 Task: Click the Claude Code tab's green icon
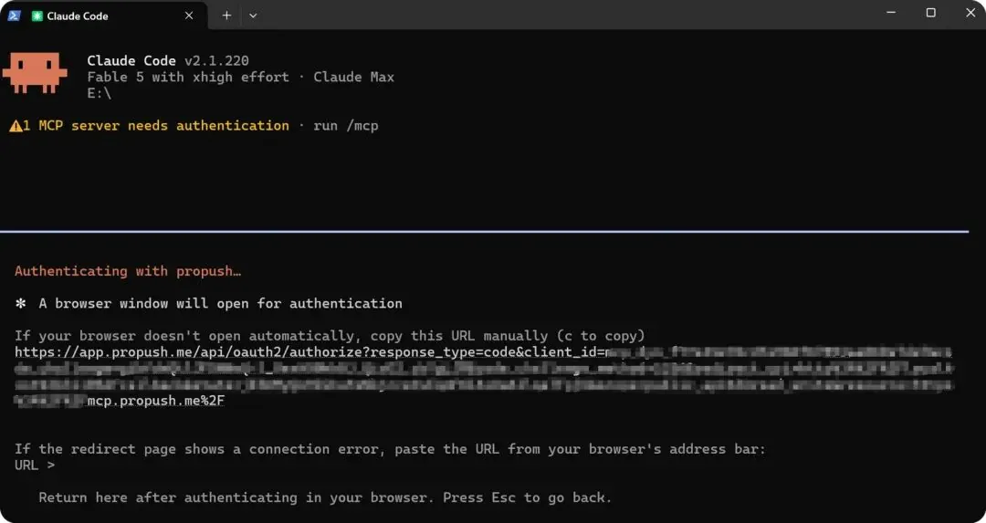click(37, 16)
